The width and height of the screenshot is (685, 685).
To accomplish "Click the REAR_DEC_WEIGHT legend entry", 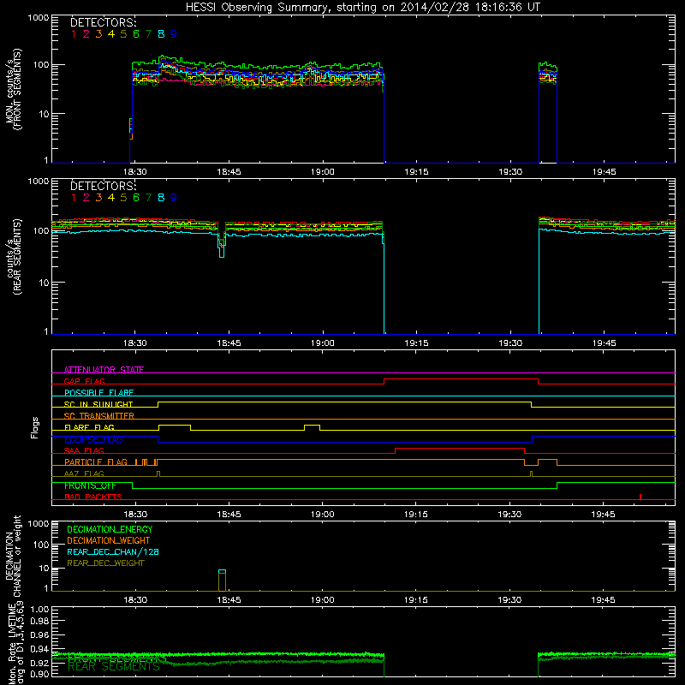I will [105, 563].
